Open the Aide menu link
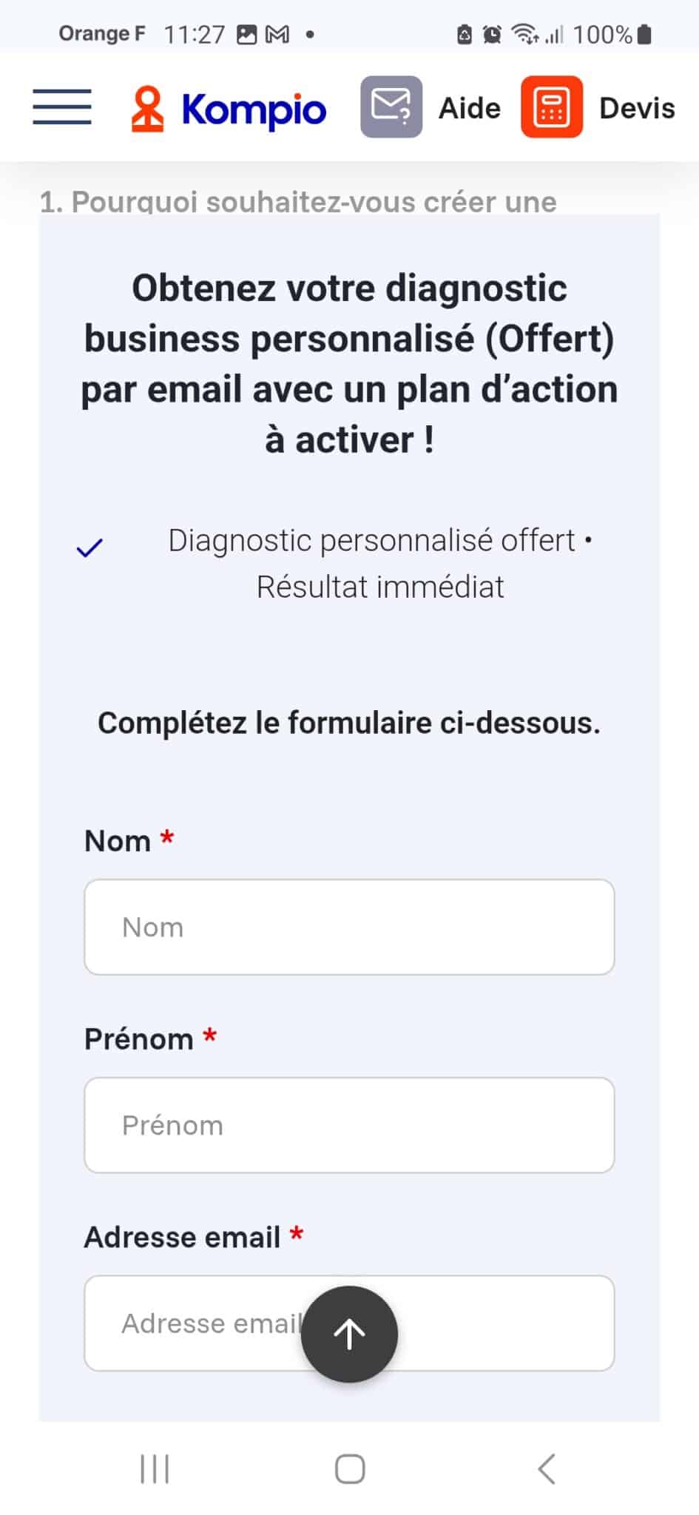The height and width of the screenshot is (1515, 699). pyautogui.click(x=470, y=108)
